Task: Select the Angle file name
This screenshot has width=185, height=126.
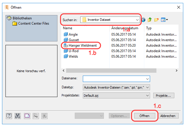Action: tap(73, 34)
